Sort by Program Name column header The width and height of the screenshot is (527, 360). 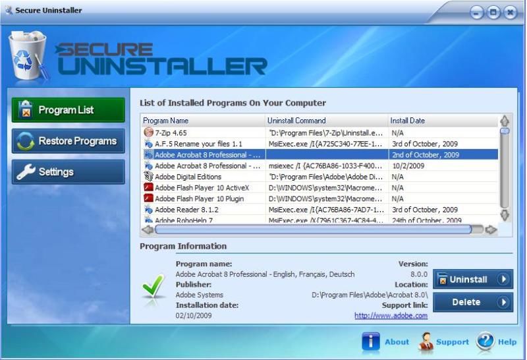click(x=203, y=121)
